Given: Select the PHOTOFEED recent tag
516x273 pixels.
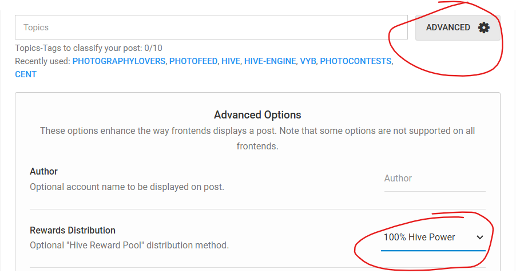Looking at the screenshot, I should (193, 61).
